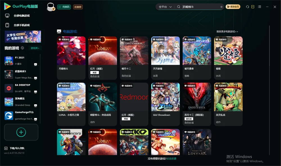Open the 优惠券 coupons button

78,7
